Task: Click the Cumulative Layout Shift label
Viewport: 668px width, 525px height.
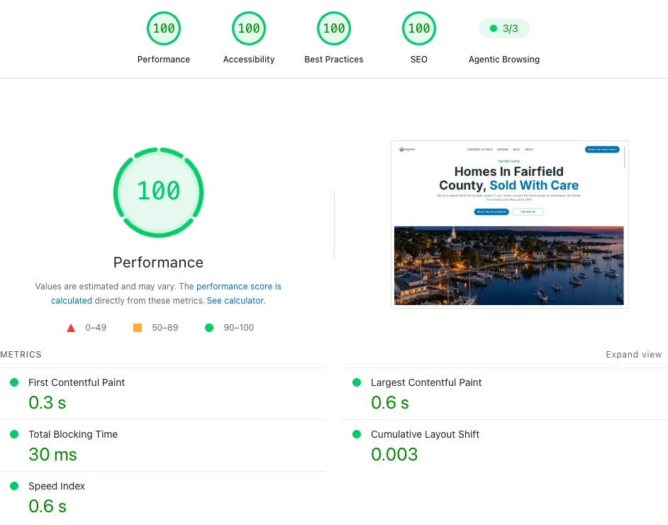Action: tap(425, 434)
